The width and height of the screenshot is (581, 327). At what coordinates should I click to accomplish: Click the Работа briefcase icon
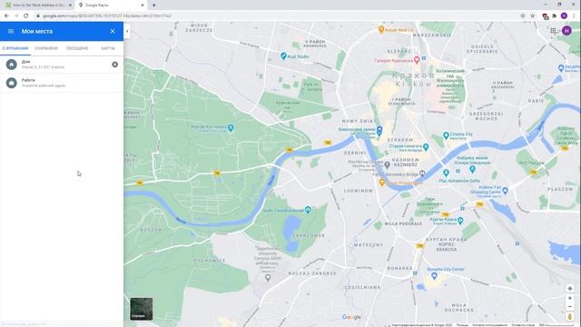(12, 83)
